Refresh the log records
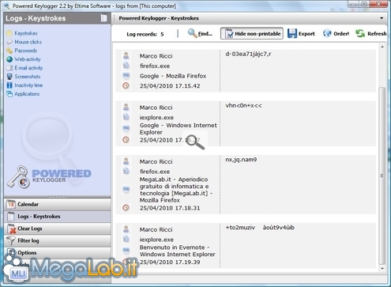Screen dimensions: 391x287 point(371,34)
